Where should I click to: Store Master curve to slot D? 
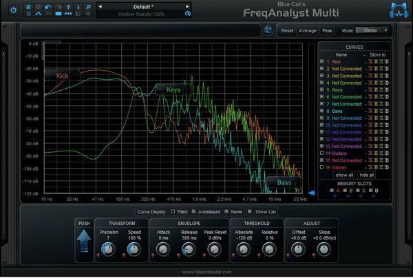(x=387, y=167)
